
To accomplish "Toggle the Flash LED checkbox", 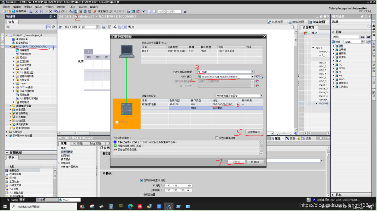I will [x=117, y=122].
